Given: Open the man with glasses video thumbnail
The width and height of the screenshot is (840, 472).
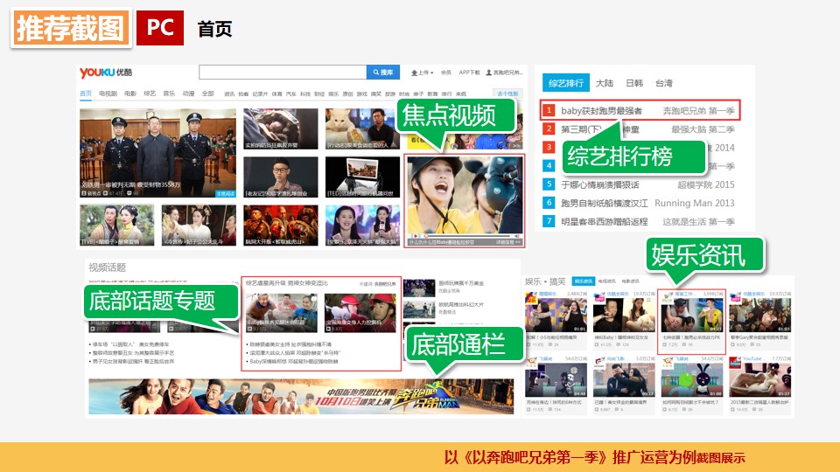Looking at the screenshot, I should click(281, 177).
